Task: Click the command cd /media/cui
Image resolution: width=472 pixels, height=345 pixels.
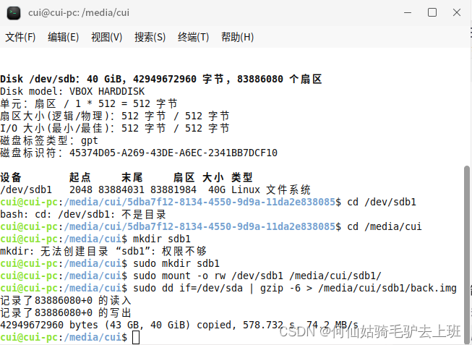Action: coord(385,226)
